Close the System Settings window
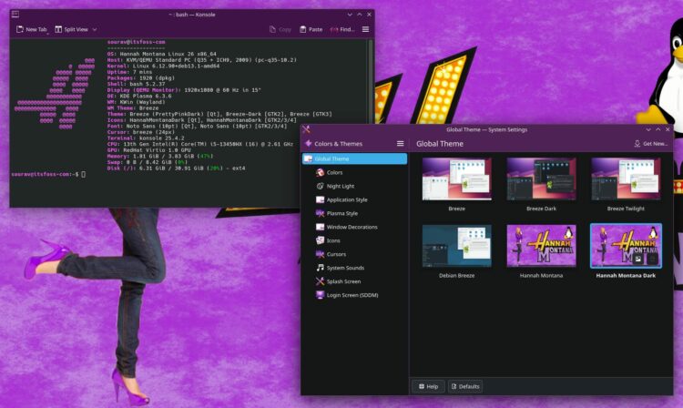This screenshot has height=408, width=683. point(668,129)
